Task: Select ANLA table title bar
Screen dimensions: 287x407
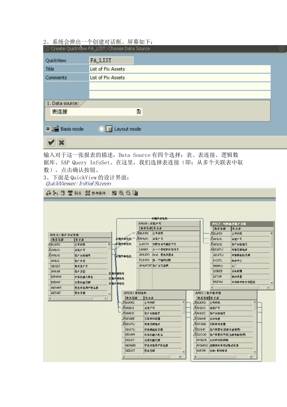Action: coord(79,235)
